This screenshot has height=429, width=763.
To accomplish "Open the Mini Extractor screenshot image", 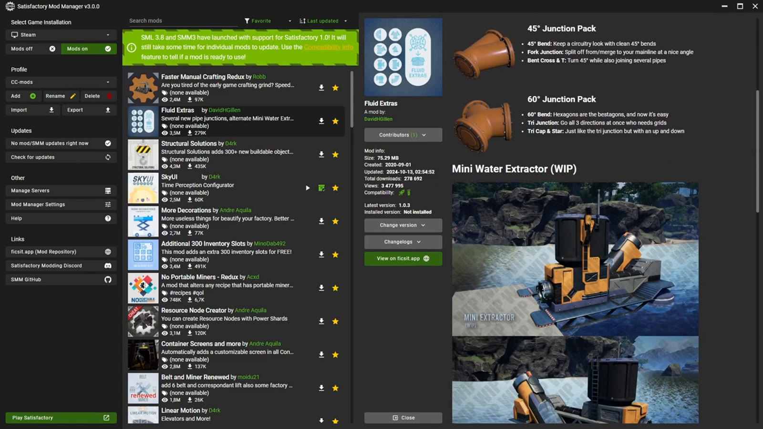I will 575,259.
